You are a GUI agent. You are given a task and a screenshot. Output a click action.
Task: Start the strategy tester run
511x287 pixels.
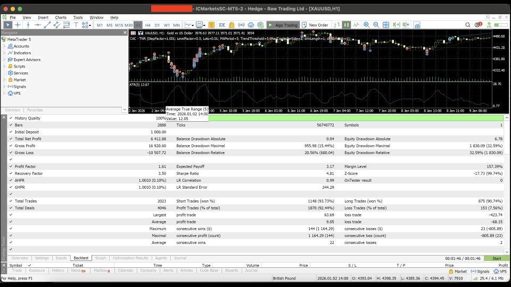[x=497, y=258]
